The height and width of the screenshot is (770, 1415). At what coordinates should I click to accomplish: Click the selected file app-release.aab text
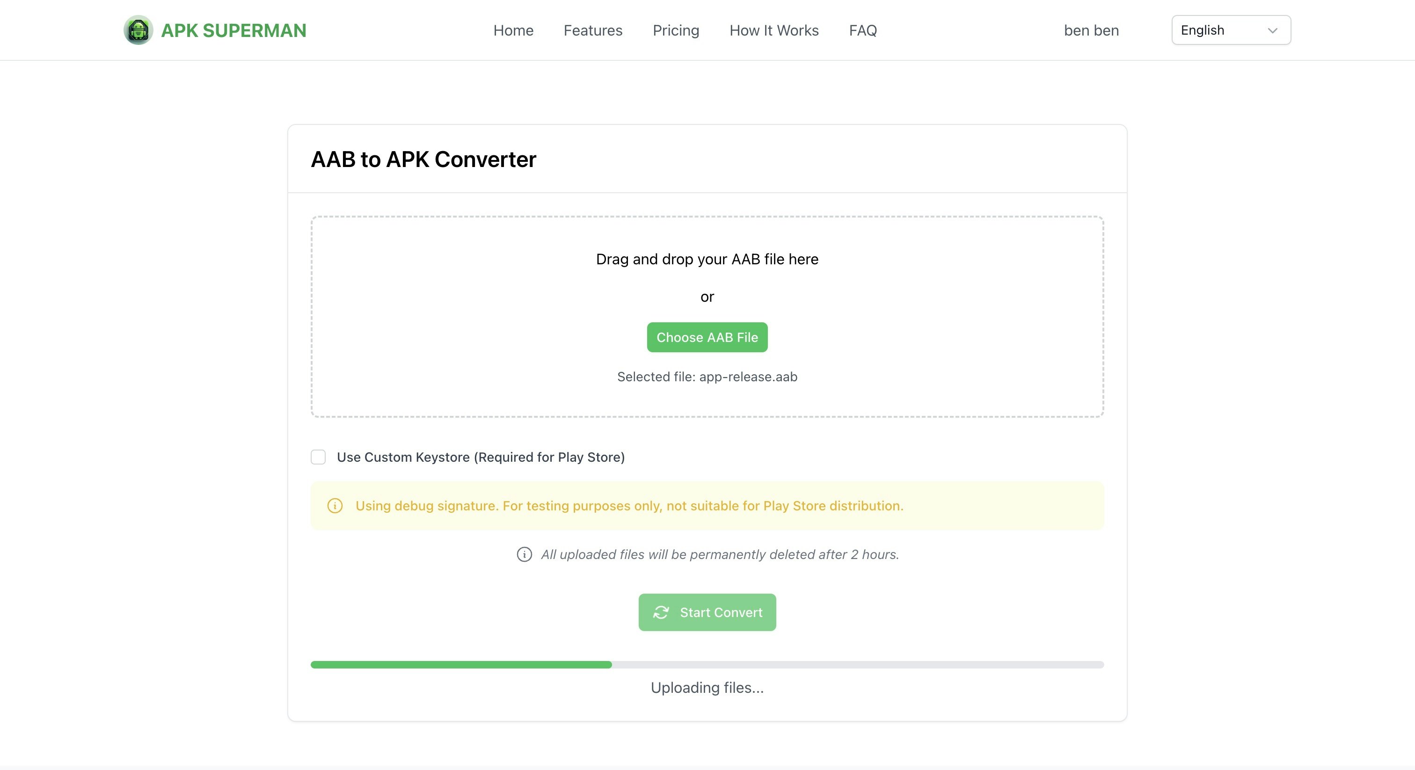707,377
